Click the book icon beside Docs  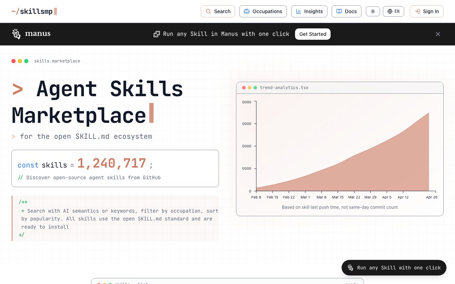[x=339, y=11]
